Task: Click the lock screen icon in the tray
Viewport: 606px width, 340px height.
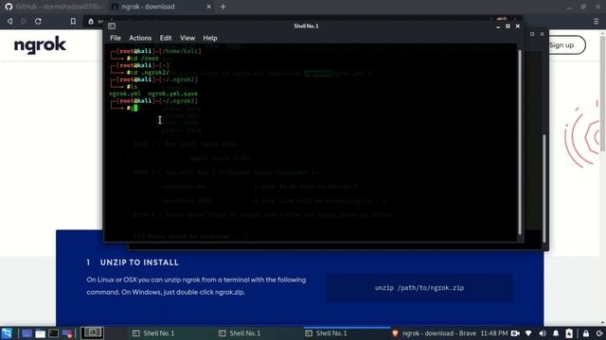Action: point(586,333)
